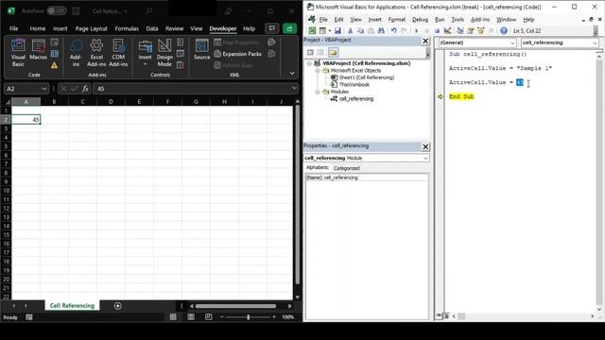Collapse the ribbon using the chevron
Viewport: 605px width, 340px height.
(x=292, y=74)
